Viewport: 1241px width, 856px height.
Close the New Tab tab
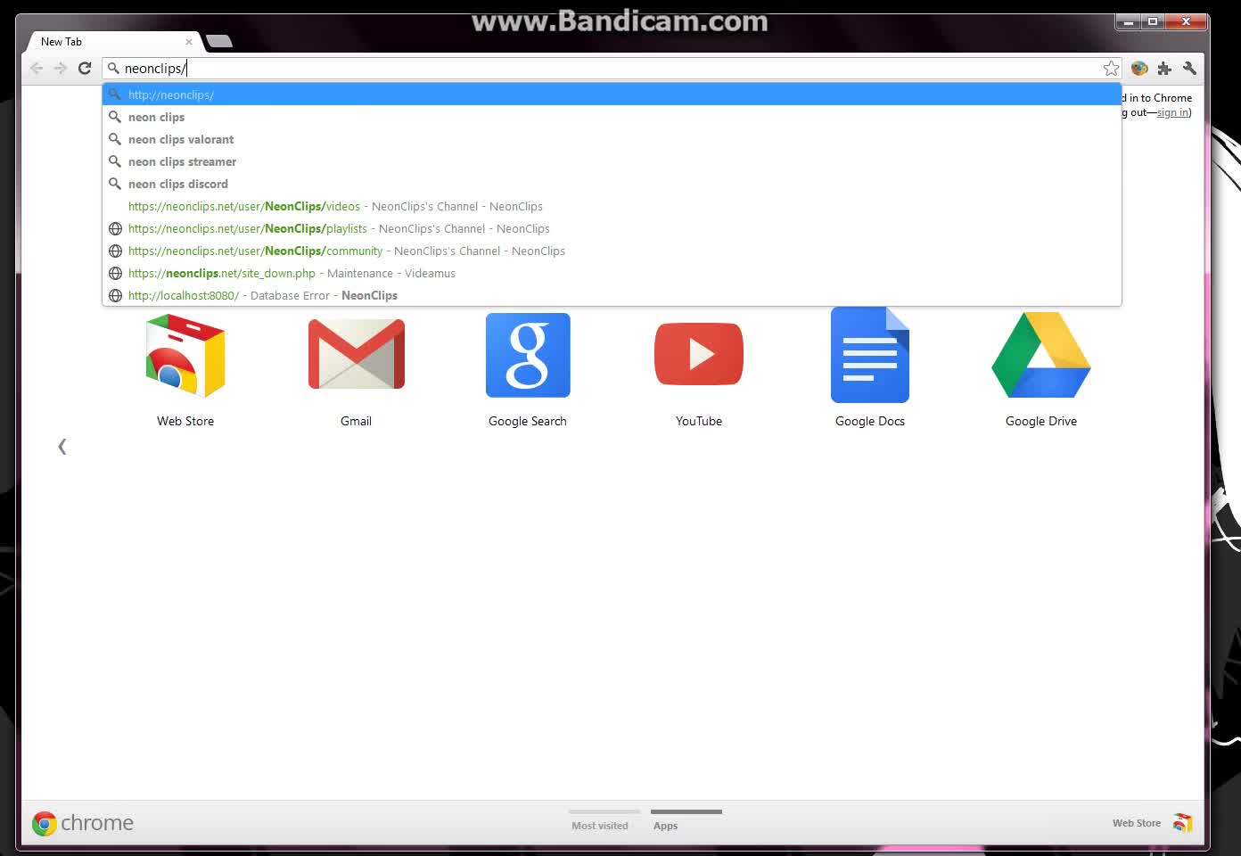189,42
